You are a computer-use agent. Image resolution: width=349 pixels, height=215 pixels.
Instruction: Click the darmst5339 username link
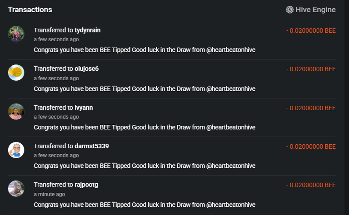tap(92, 146)
